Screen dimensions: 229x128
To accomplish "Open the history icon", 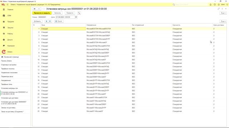I will [215, 5].
